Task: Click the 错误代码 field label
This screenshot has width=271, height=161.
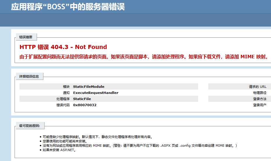Action: click(x=63, y=105)
